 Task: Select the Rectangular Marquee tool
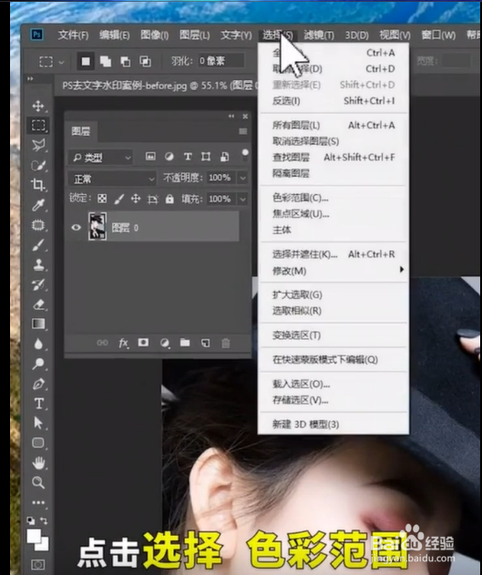[x=38, y=126]
